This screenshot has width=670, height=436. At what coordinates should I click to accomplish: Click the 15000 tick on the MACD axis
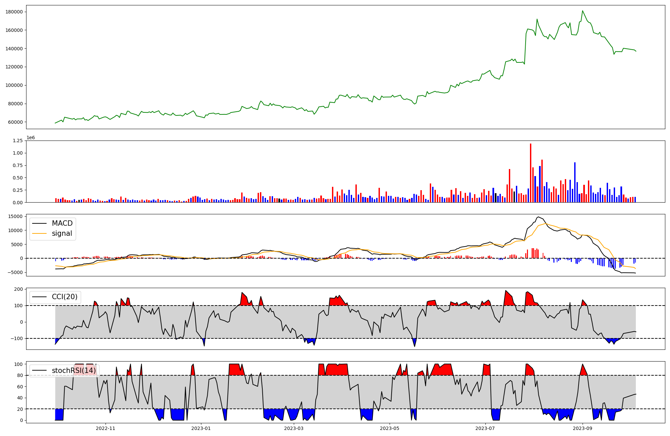coord(15,217)
